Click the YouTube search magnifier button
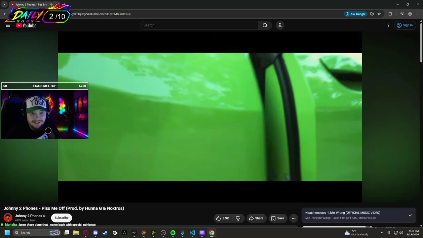 [x=265, y=25]
